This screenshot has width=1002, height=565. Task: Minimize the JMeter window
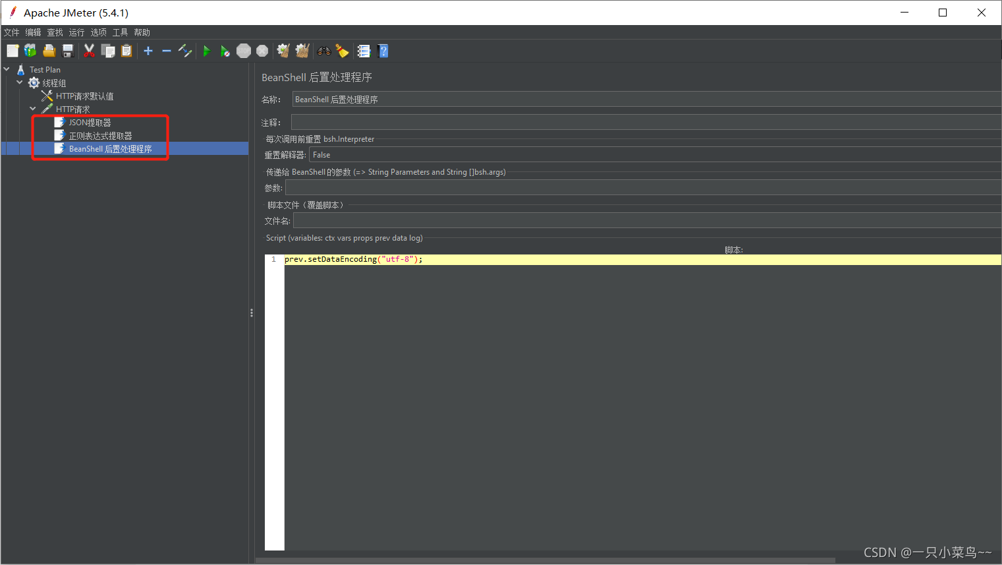(x=905, y=13)
